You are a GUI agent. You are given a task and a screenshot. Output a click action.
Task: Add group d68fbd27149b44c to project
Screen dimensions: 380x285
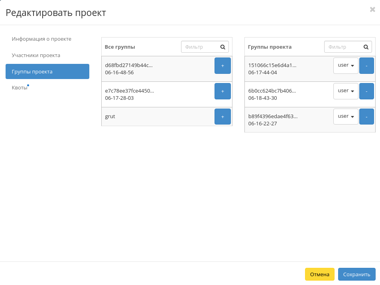(222, 65)
